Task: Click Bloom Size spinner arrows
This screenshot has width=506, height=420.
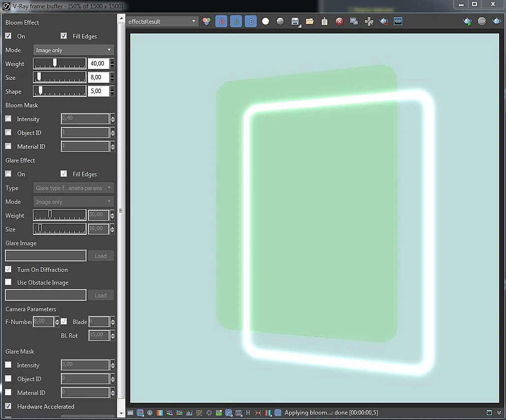Action: pyautogui.click(x=112, y=77)
